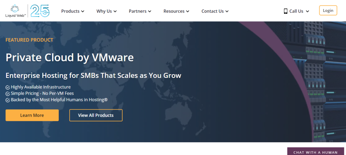This screenshot has height=155, width=346.
Task: Expand the Products chevron arrow
Action: pyautogui.click(x=82, y=11)
